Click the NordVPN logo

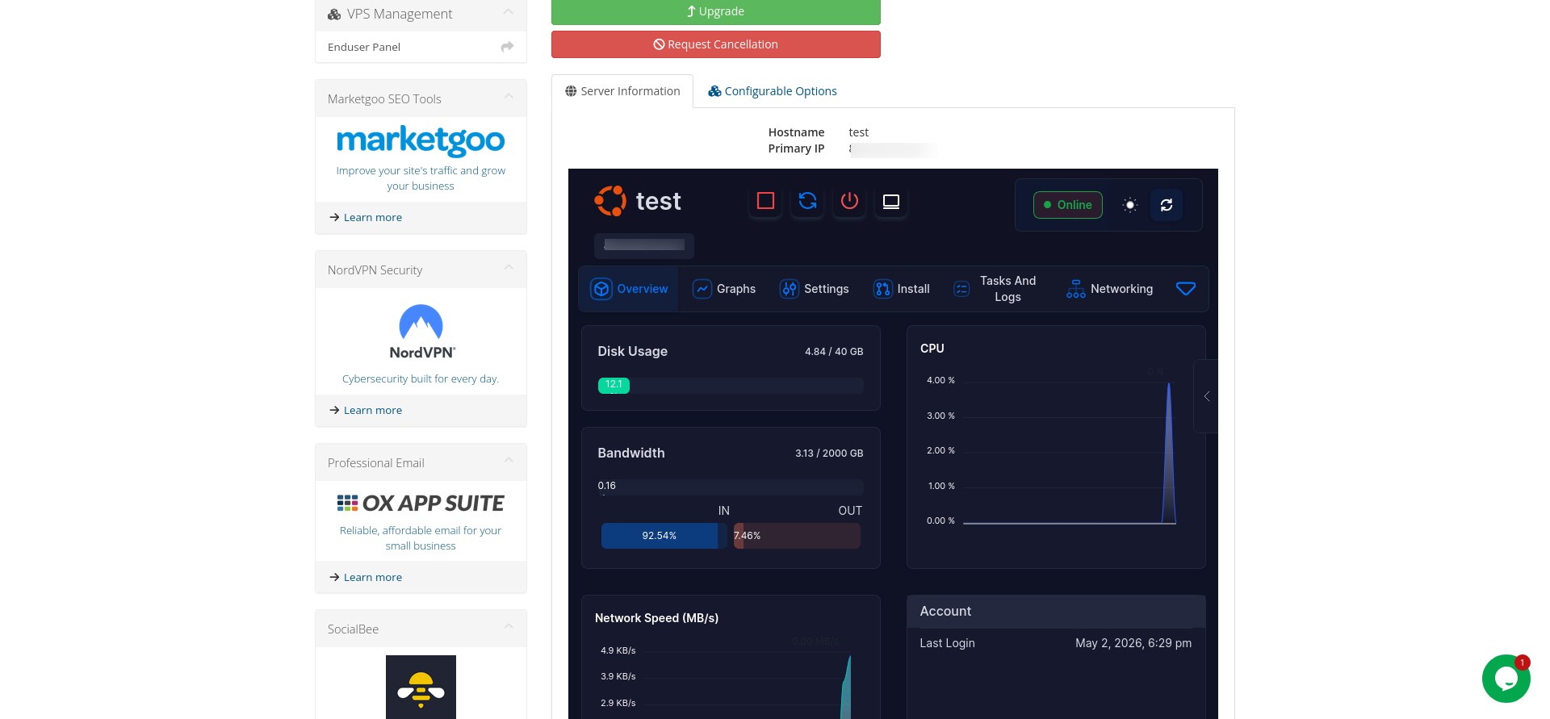pos(421,332)
